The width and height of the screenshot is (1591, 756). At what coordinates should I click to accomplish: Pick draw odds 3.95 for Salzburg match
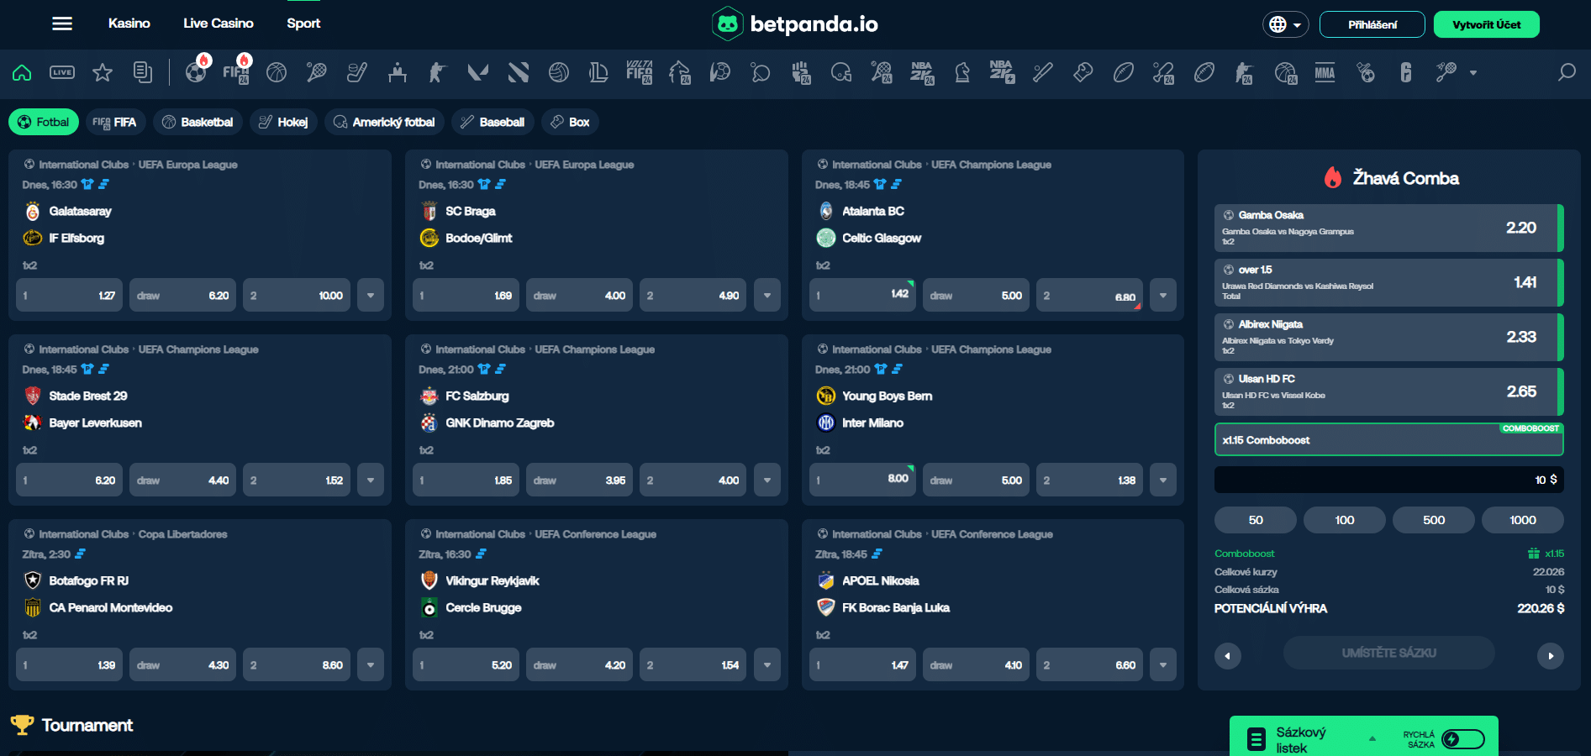click(x=579, y=480)
